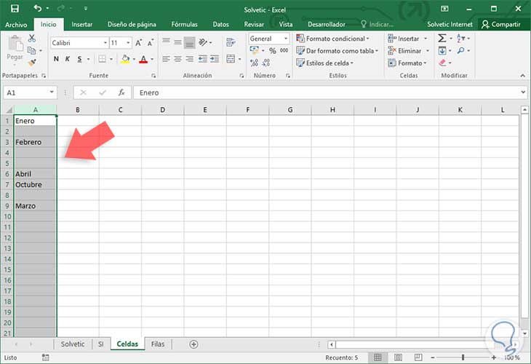Toggle italic K formatting

tap(68, 59)
